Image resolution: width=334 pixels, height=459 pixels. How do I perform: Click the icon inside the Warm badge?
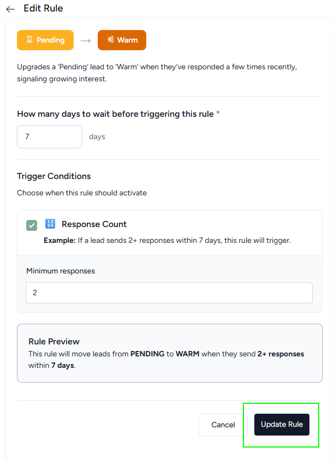[x=110, y=40]
